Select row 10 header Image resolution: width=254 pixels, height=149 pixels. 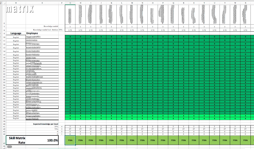[x=4, y=37]
